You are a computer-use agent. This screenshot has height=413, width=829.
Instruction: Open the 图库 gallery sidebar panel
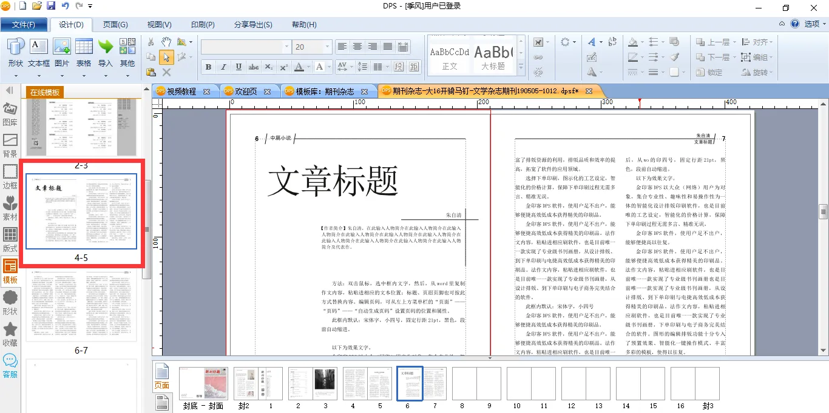pyautogui.click(x=10, y=114)
